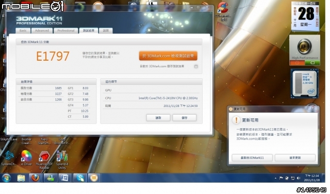
Task: Click the Action Center flag tray icon
Action: click(x=281, y=178)
